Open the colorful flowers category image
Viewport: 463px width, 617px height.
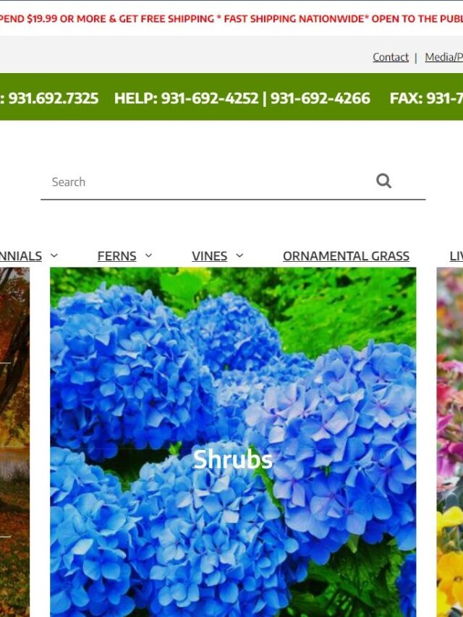click(x=450, y=442)
